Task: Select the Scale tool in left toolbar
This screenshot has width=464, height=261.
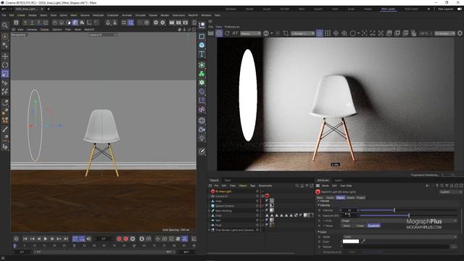Action: [x=5, y=74]
